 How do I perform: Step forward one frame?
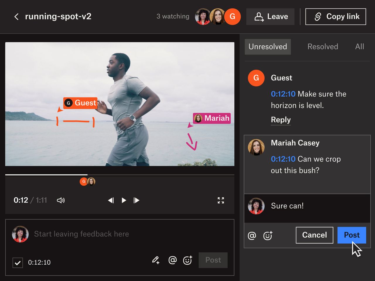(x=136, y=200)
